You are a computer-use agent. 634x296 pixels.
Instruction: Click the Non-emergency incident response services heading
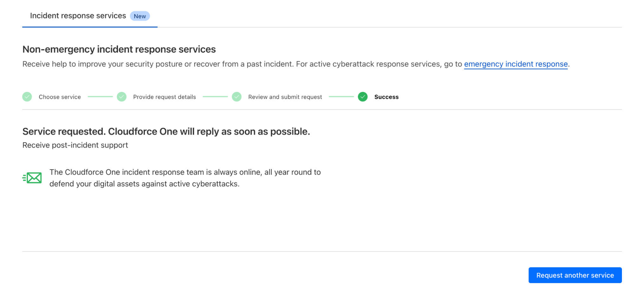pyautogui.click(x=119, y=49)
